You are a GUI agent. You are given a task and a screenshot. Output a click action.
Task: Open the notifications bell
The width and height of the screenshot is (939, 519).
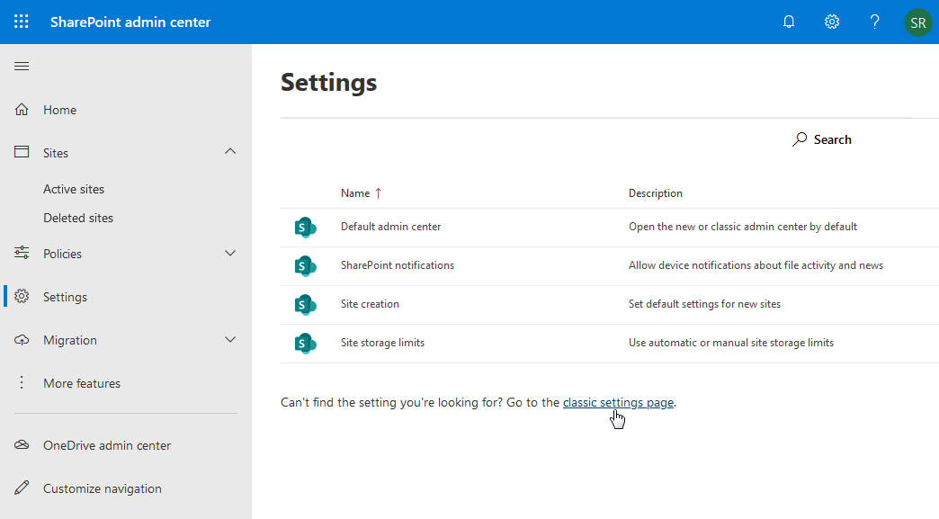click(789, 22)
